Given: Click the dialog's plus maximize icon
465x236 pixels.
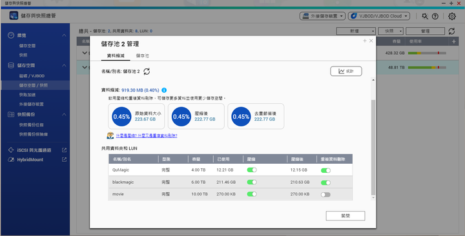Looking at the screenshot, I should pos(365,41).
